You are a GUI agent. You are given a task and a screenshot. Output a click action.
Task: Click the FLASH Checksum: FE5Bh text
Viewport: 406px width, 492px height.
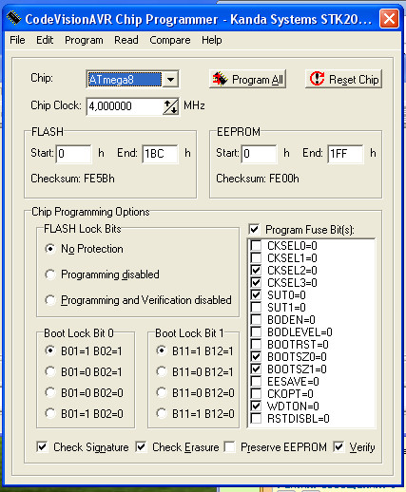point(72,179)
